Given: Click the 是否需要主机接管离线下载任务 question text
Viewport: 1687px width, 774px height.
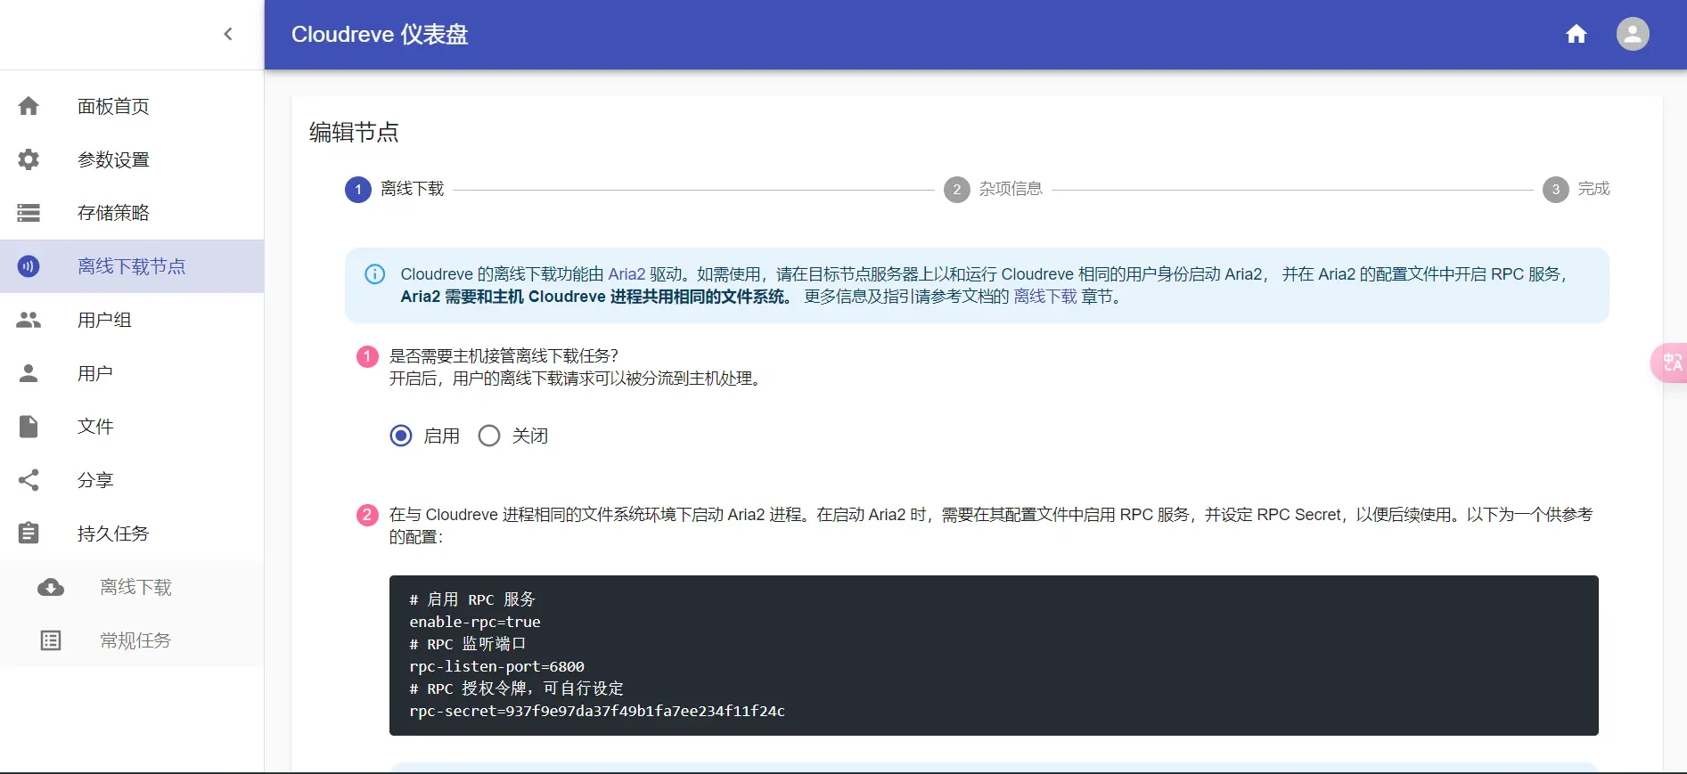Looking at the screenshot, I should 504,356.
